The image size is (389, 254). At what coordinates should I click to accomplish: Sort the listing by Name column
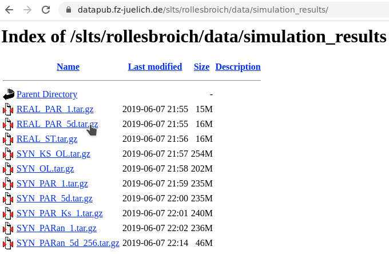[x=68, y=67]
